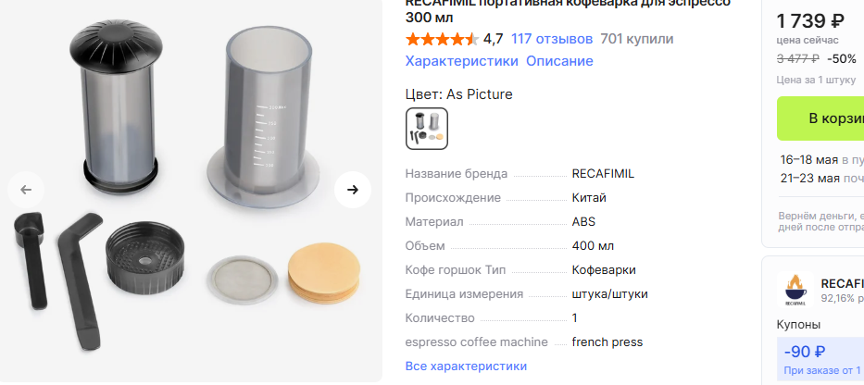
Task: Click the next image arrow
Action: pyautogui.click(x=353, y=190)
